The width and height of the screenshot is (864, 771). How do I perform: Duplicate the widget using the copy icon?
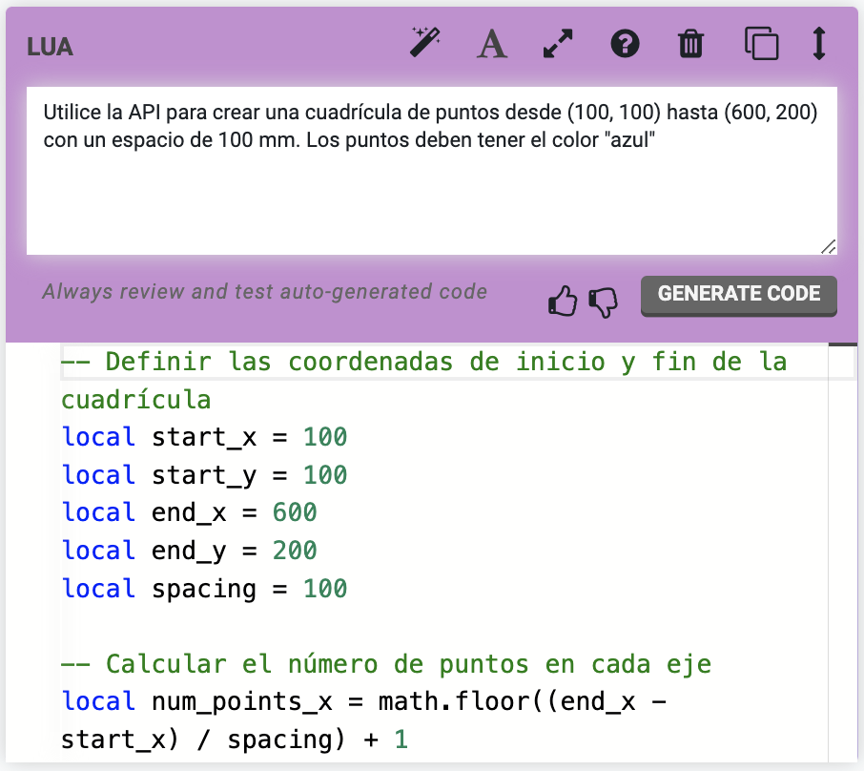point(761,44)
